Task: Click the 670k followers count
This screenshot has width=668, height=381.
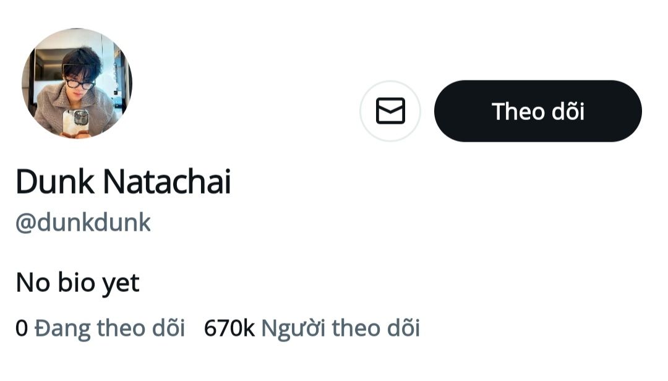Action: 229,328
